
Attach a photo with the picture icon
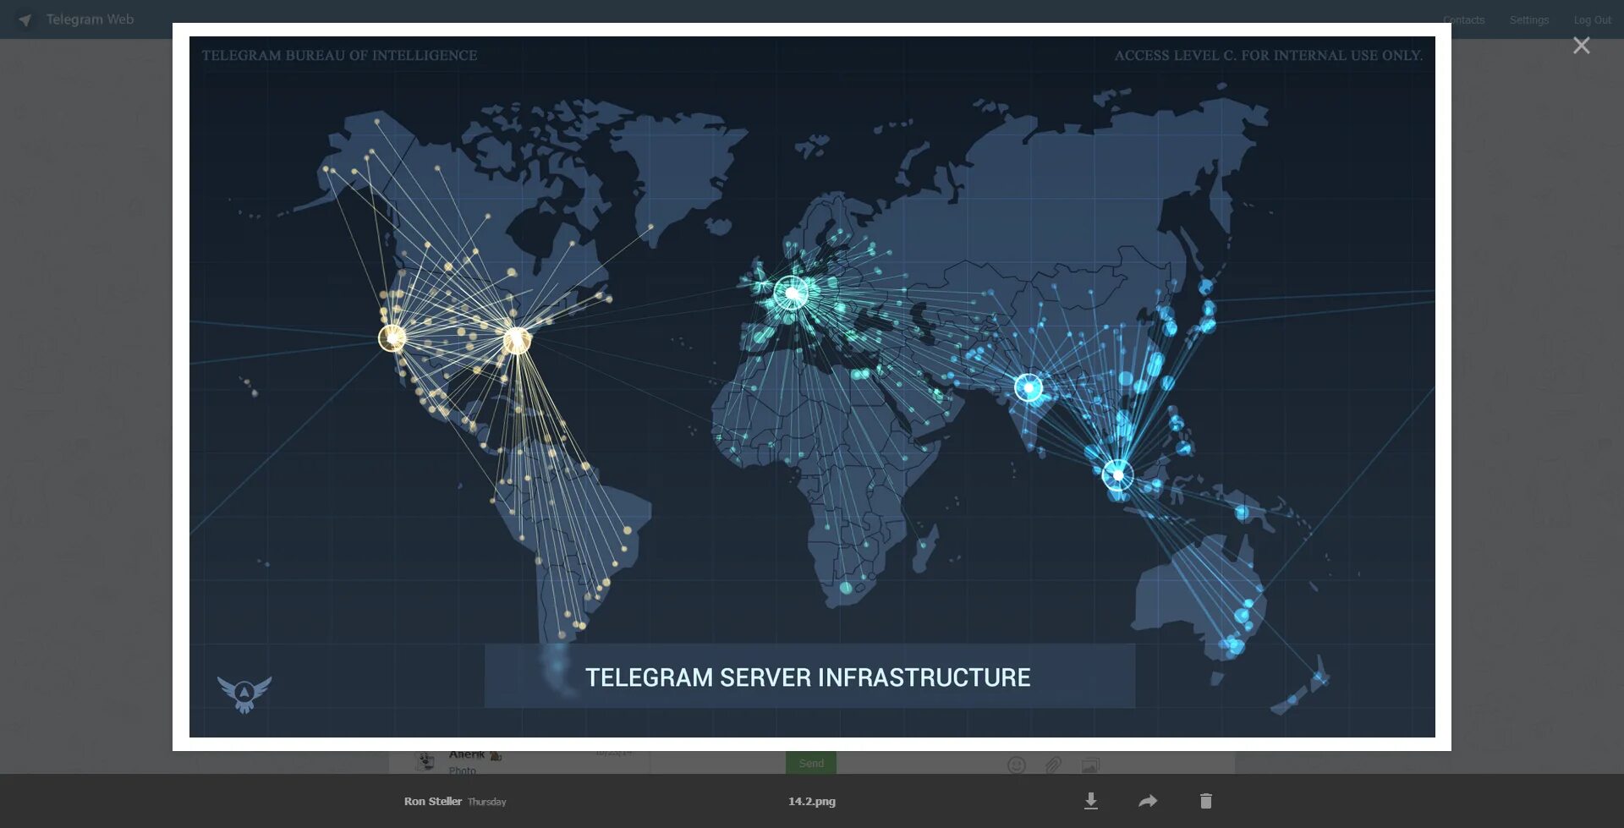(x=1090, y=765)
